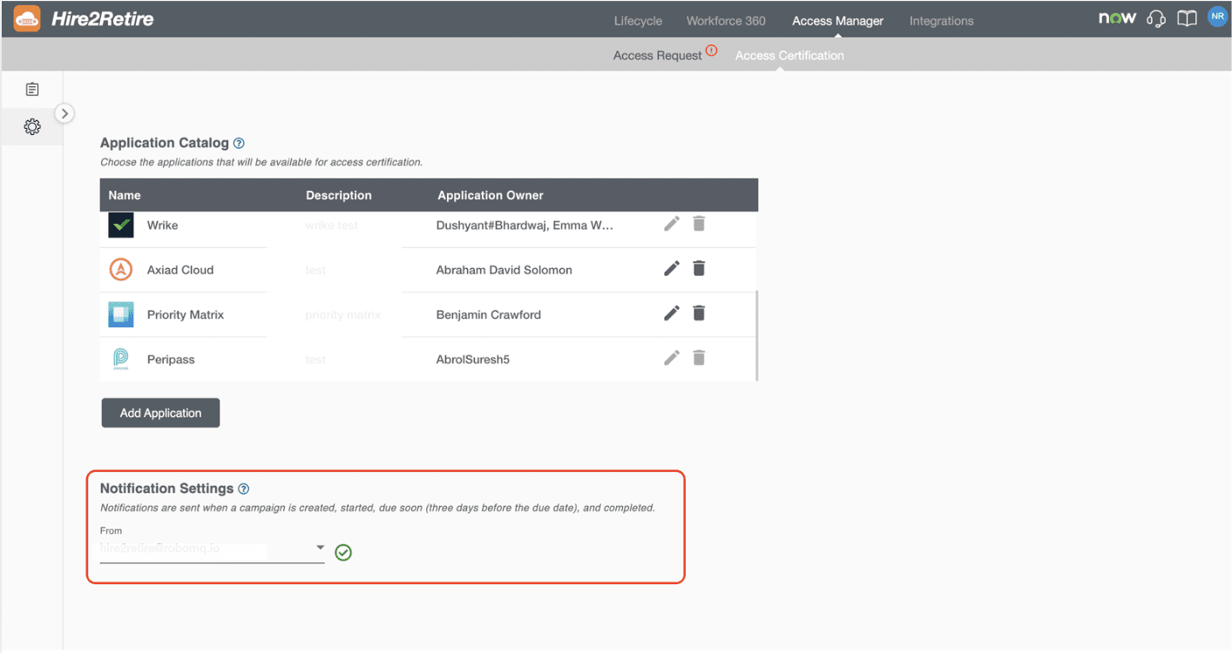Open the settings gear in the sidebar
Viewport: 1232px width, 653px height.
(32, 126)
